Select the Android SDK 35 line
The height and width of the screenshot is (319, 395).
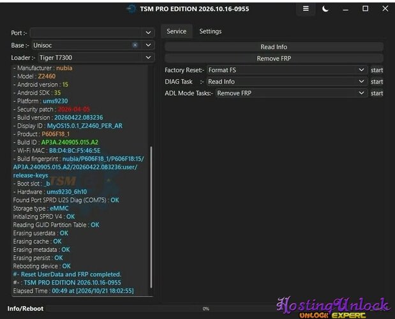(x=37, y=93)
